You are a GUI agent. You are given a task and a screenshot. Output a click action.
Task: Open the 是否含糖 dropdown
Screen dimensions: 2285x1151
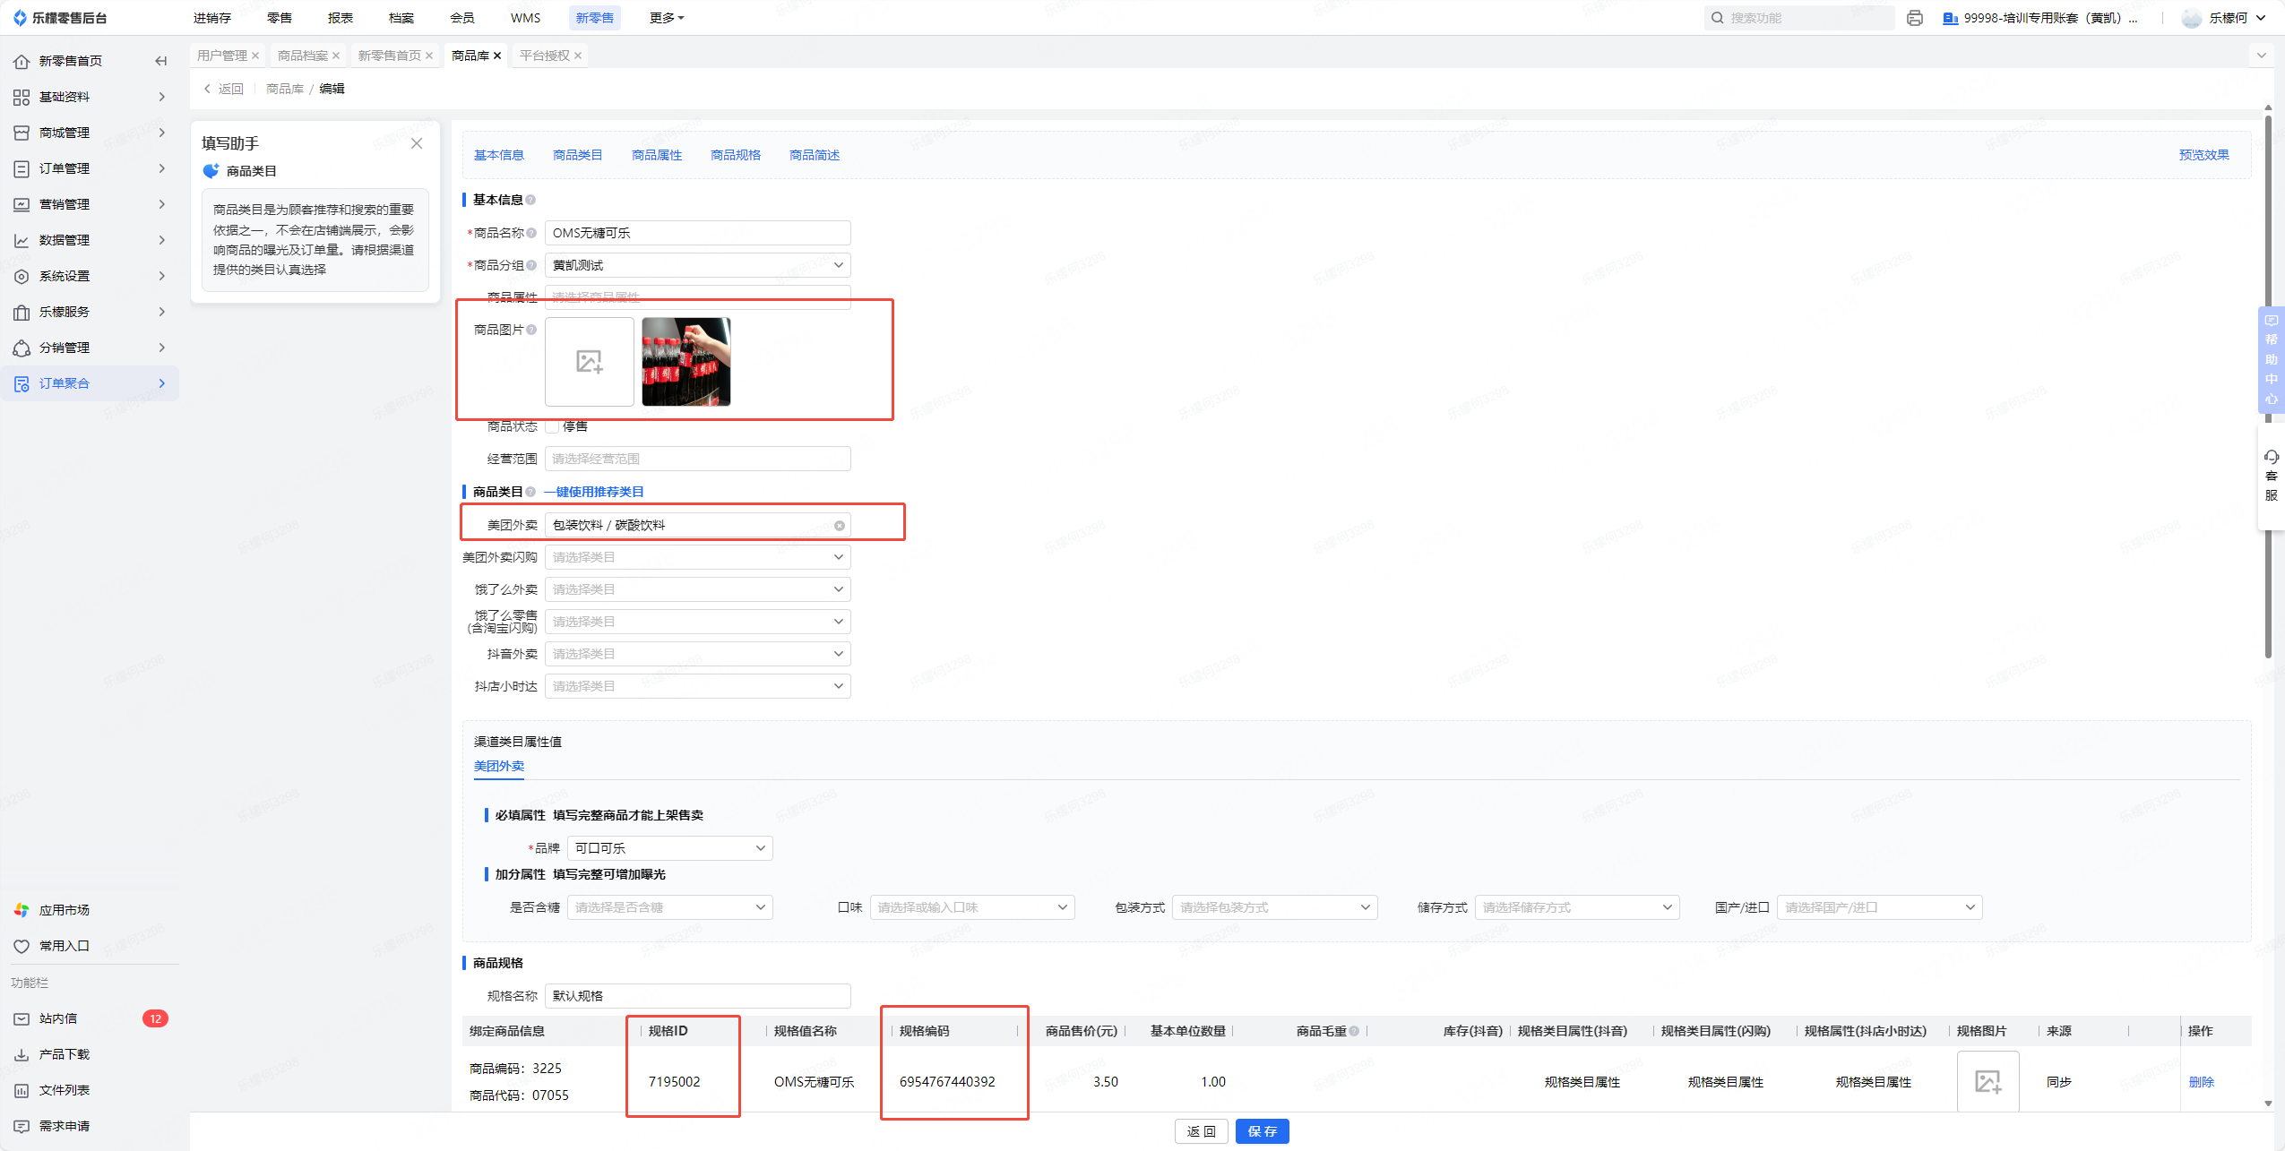[x=669, y=907]
